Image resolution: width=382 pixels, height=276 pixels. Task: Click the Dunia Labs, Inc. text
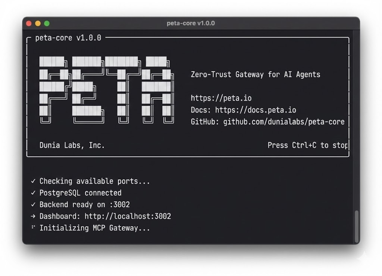[72, 145]
